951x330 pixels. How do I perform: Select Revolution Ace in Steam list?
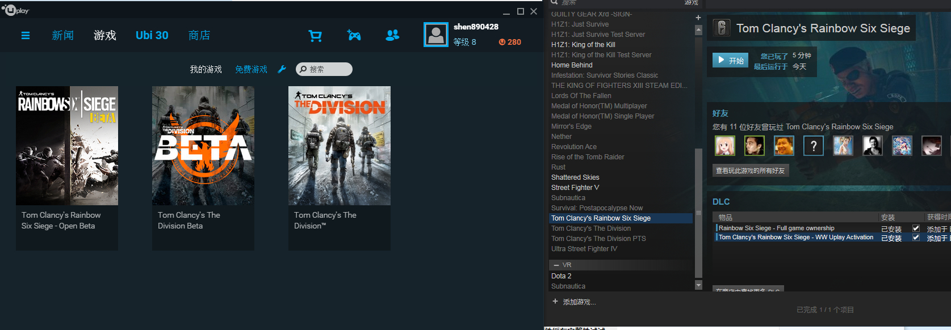pos(574,147)
